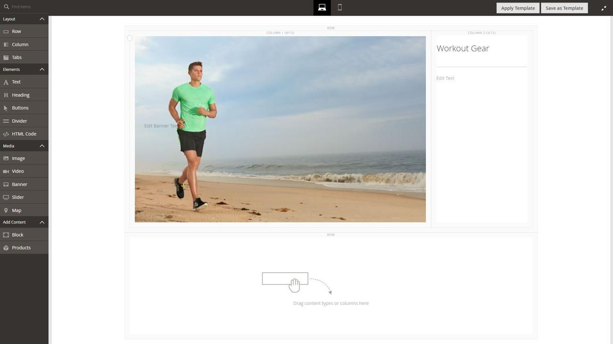This screenshot has height=344, width=613.
Task: Add a Divider element
Action: [x=19, y=121]
